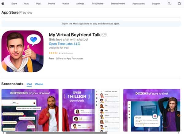Open the 'OVER 1 MILLION downloads' screenshot

coord(91,110)
